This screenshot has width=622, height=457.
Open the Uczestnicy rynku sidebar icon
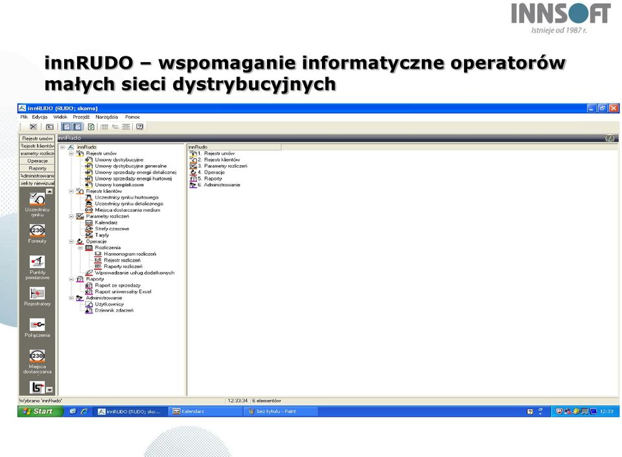38,204
